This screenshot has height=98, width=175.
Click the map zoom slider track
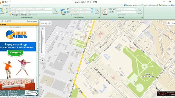pyautogui.click(x=42, y=42)
